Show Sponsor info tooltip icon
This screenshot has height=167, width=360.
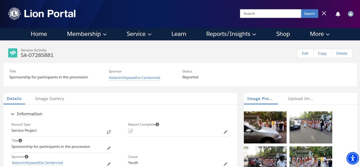27,157
